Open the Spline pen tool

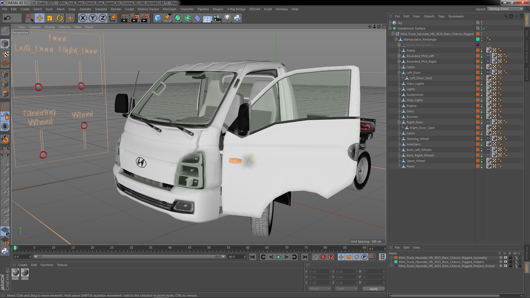tap(168, 18)
